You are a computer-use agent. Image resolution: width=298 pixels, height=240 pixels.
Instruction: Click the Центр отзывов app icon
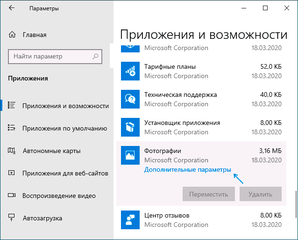pos(130,220)
